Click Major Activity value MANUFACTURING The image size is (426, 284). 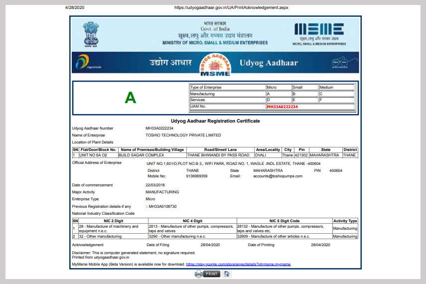[x=162, y=192]
